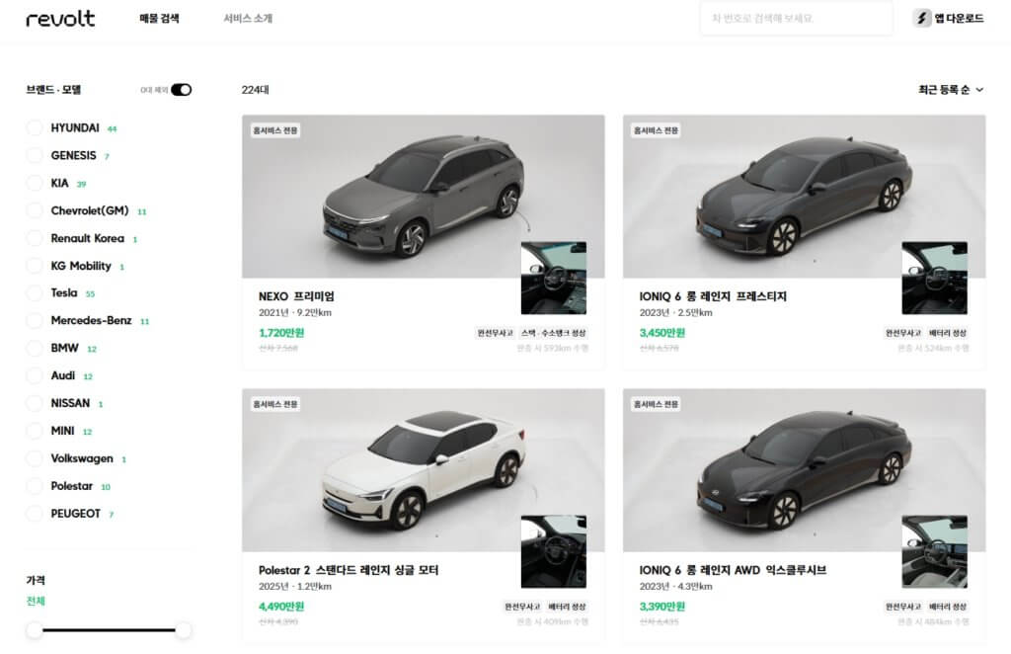Image resolution: width=1011 pixels, height=654 pixels.
Task: Open the Polestar 2 interior thumbnail
Action: 553,551
